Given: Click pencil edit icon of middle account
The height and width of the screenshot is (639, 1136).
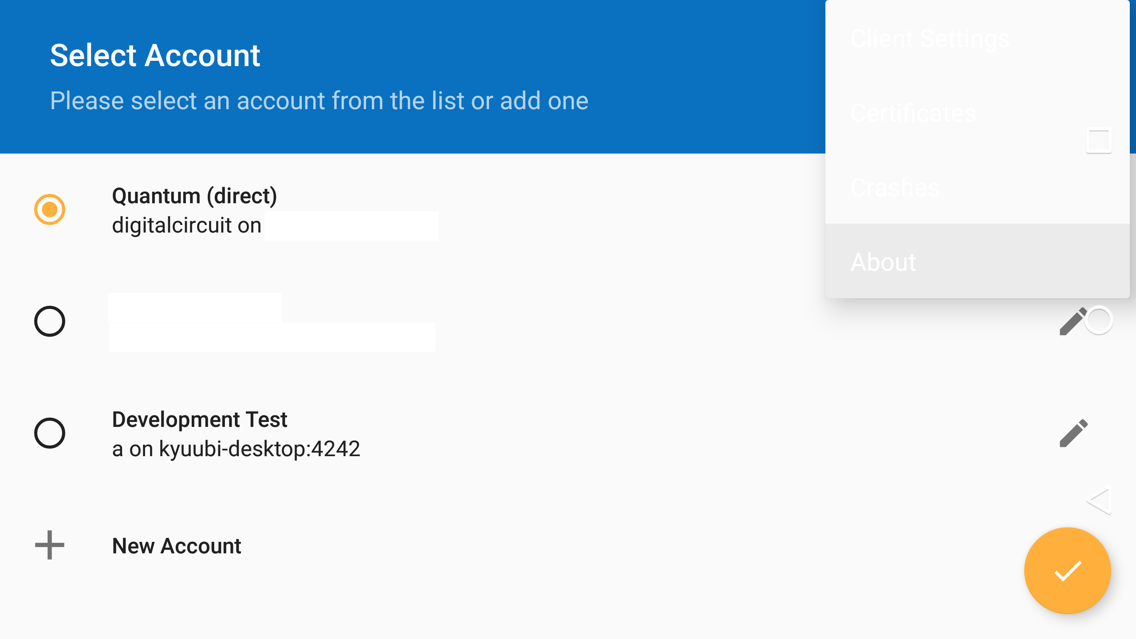Looking at the screenshot, I should 1072,322.
